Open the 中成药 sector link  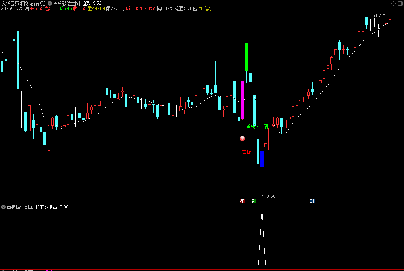(204, 8)
